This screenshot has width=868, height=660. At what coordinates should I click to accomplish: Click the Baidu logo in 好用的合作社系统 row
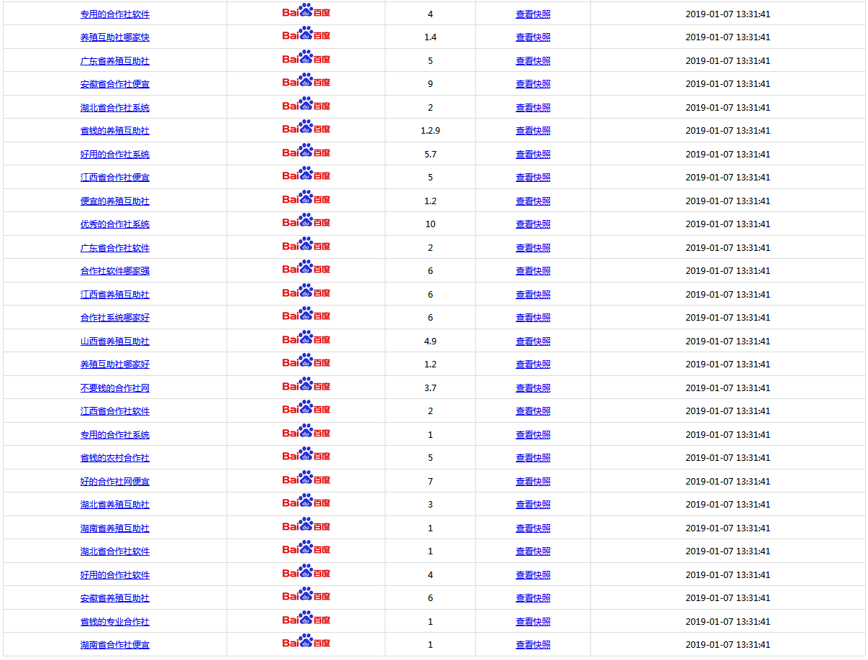(x=306, y=152)
